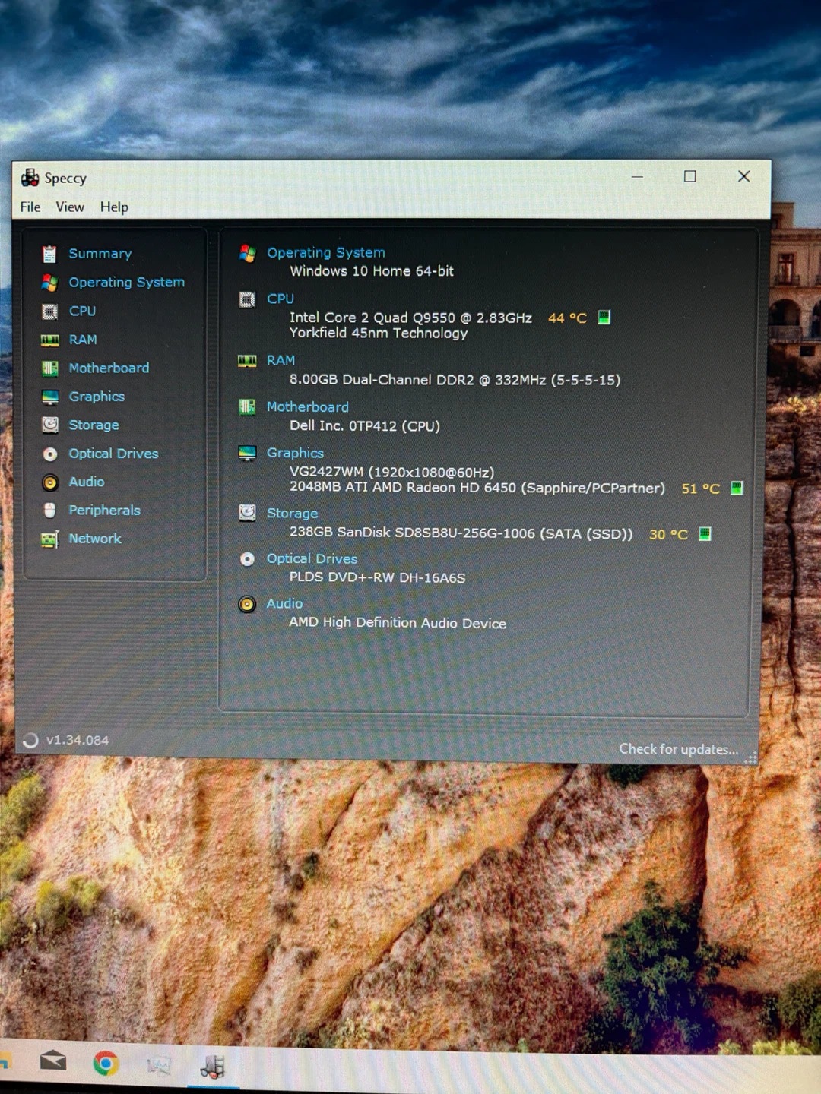Viewport: 821px width, 1094px height.
Task: Click the 51 °C graphics temperature value
Action: (700, 489)
